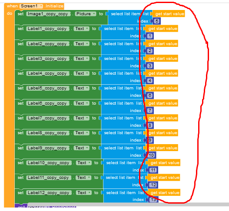Screen dimensions: 229x211
Task: Select the index 12 number block
Action: [x=153, y=185]
